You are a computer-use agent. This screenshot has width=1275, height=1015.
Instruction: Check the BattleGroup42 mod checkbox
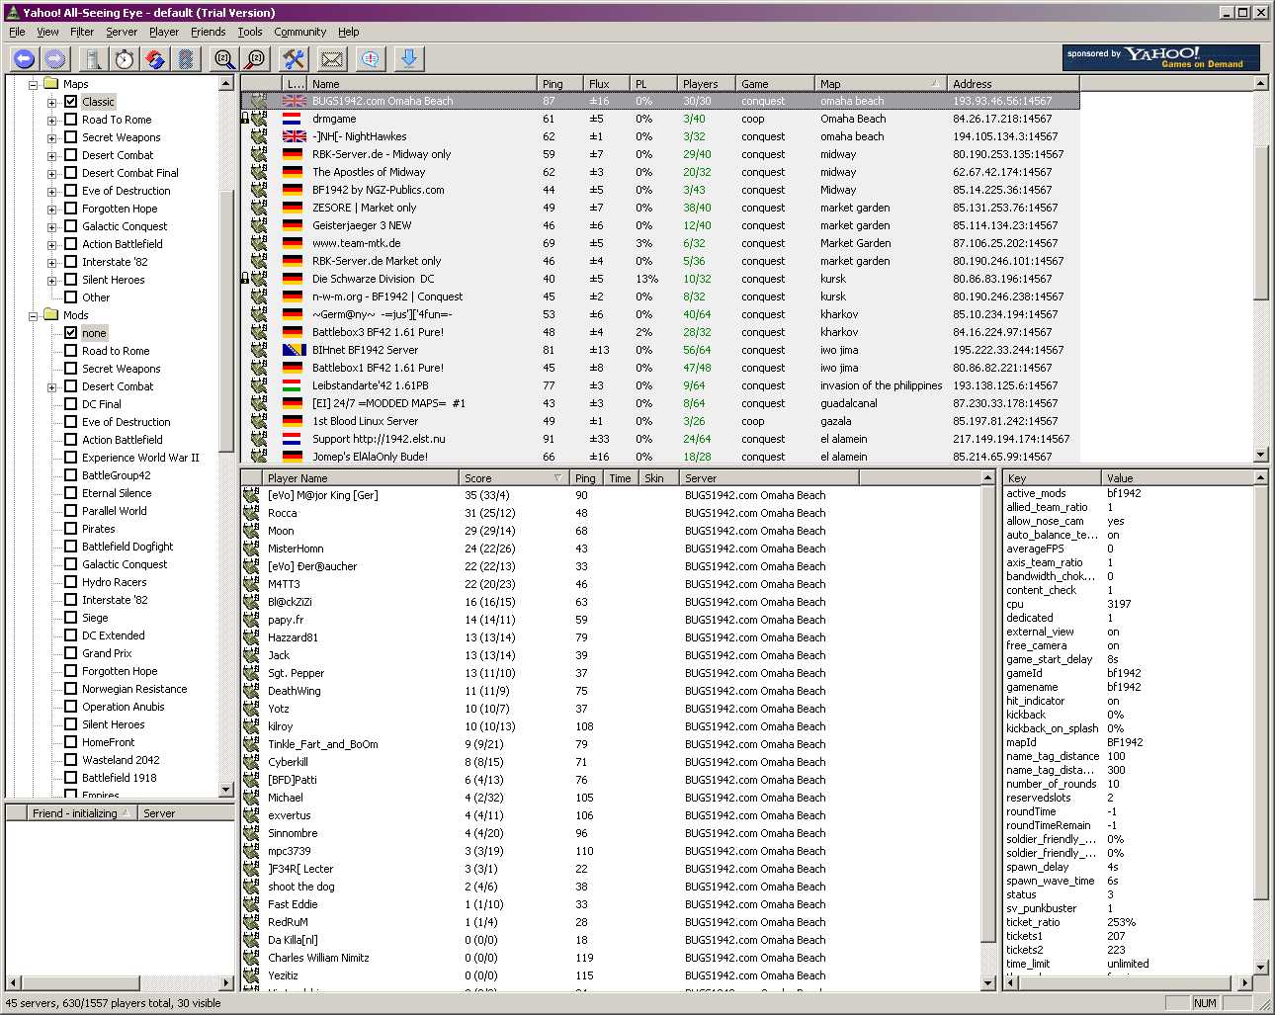coord(71,475)
